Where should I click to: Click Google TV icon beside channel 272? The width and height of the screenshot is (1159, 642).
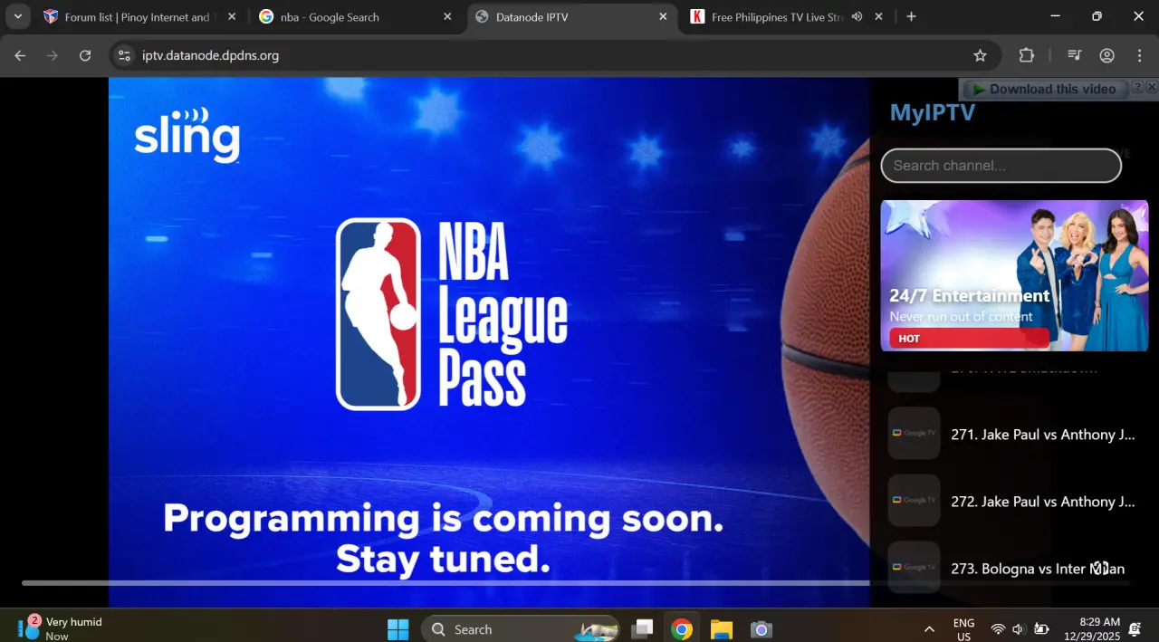pos(914,500)
